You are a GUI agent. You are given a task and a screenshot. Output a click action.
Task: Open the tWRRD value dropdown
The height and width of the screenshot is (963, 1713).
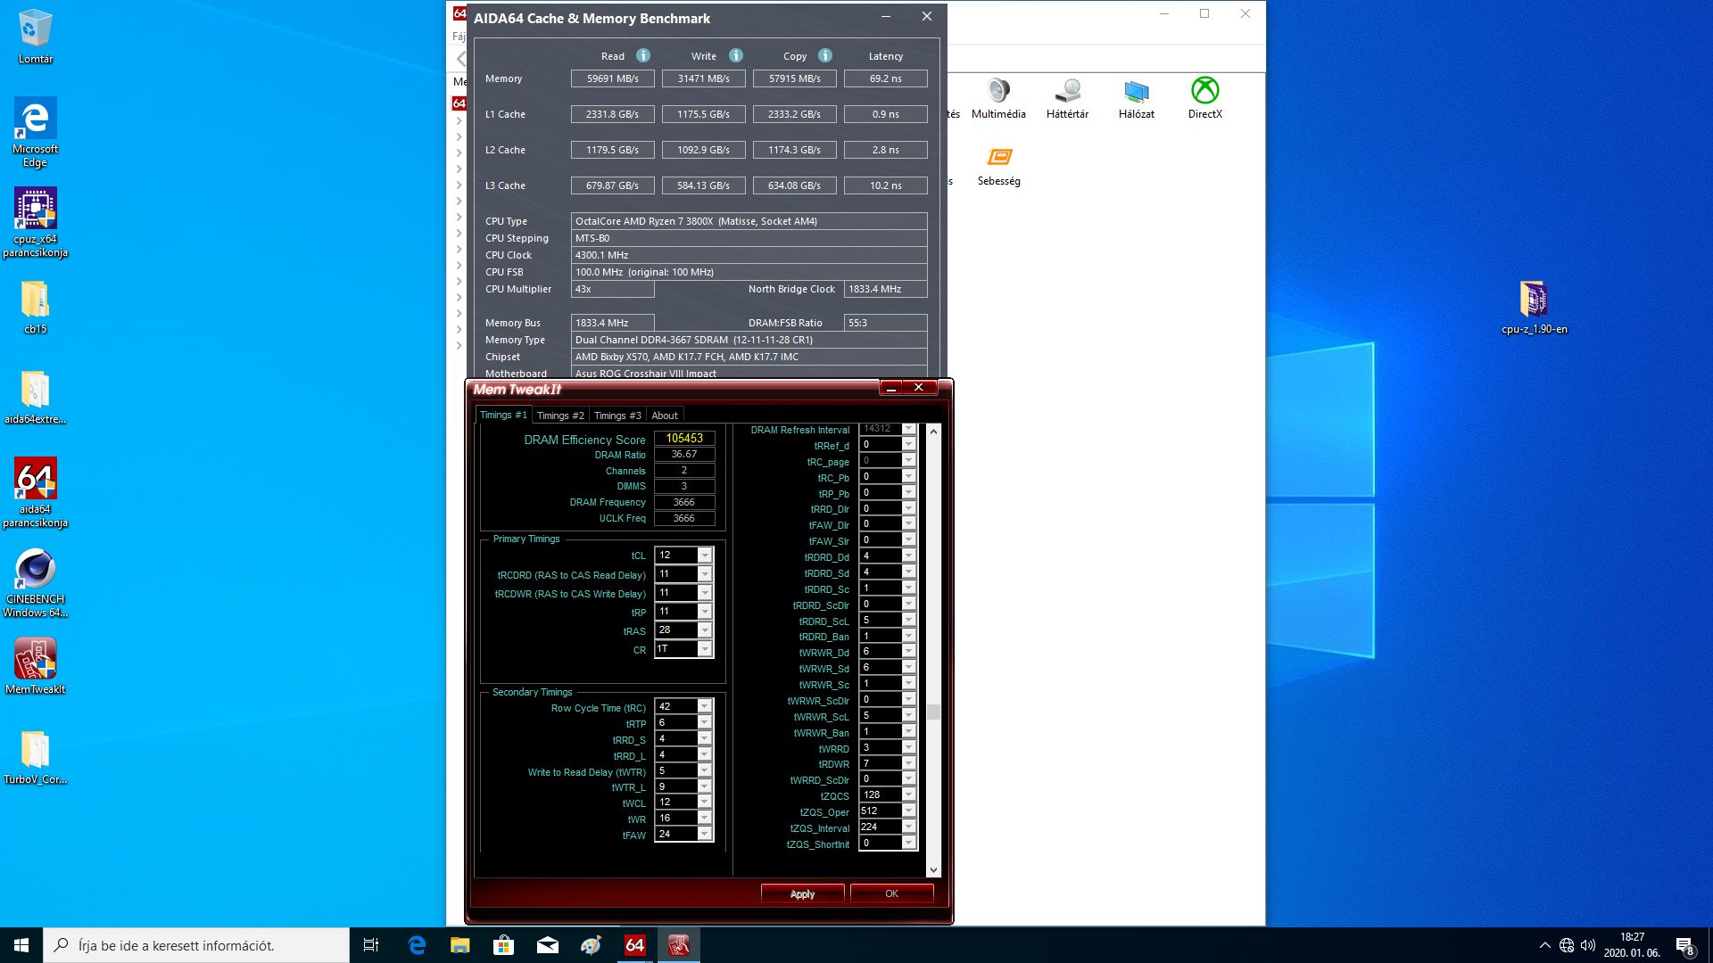coord(909,747)
